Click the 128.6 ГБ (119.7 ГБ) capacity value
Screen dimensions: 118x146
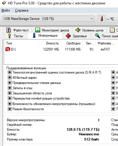(x=83, y=130)
